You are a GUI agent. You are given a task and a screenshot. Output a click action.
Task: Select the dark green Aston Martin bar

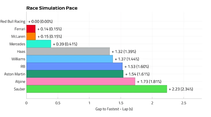[75, 74]
